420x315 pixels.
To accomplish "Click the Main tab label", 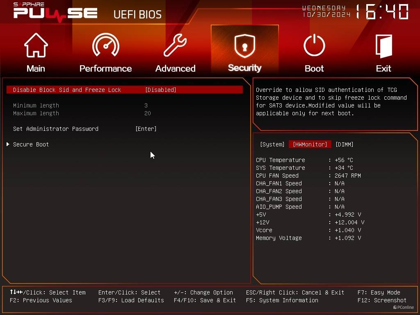I will click(36, 68).
